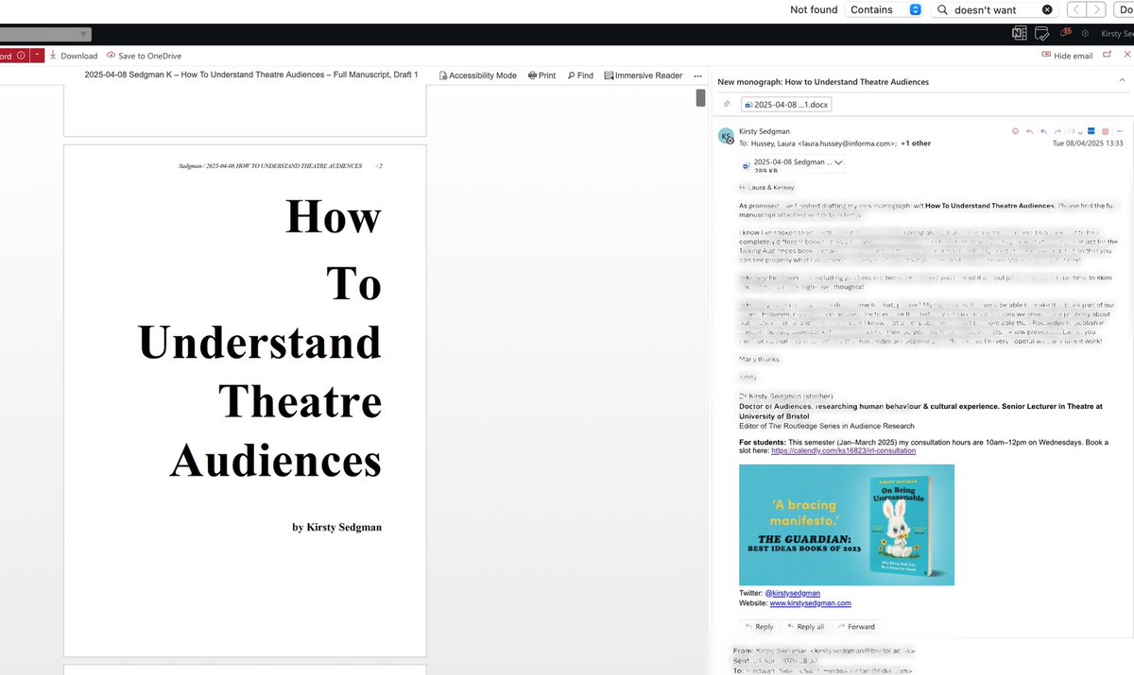Open the Contains search mode dropdown

click(884, 9)
